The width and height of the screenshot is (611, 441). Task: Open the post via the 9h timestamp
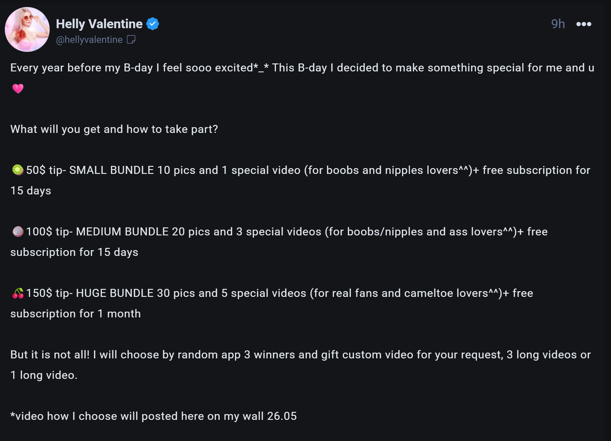click(557, 24)
